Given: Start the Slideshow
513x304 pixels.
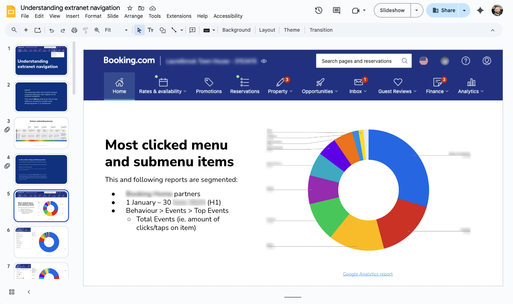Looking at the screenshot, I should click(392, 10).
